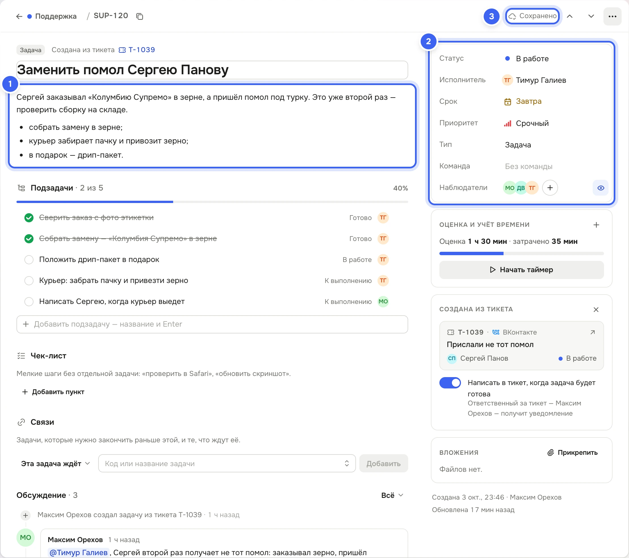This screenshot has width=629, height=558.
Task: Toggle 'Написать в тикет' notification switch
Action: 450,383
